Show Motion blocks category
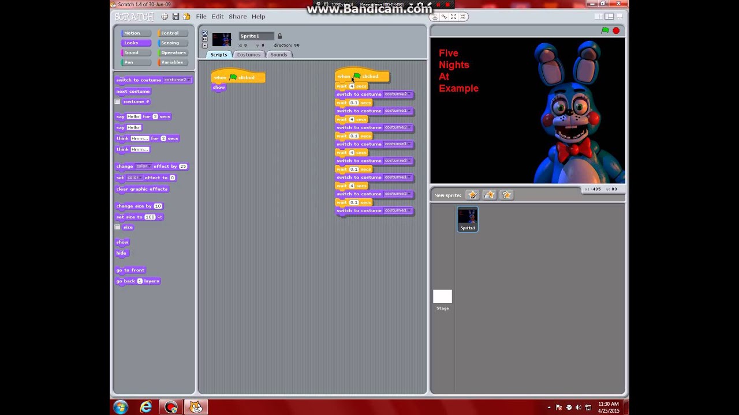739x415 pixels. (x=135, y=33)
